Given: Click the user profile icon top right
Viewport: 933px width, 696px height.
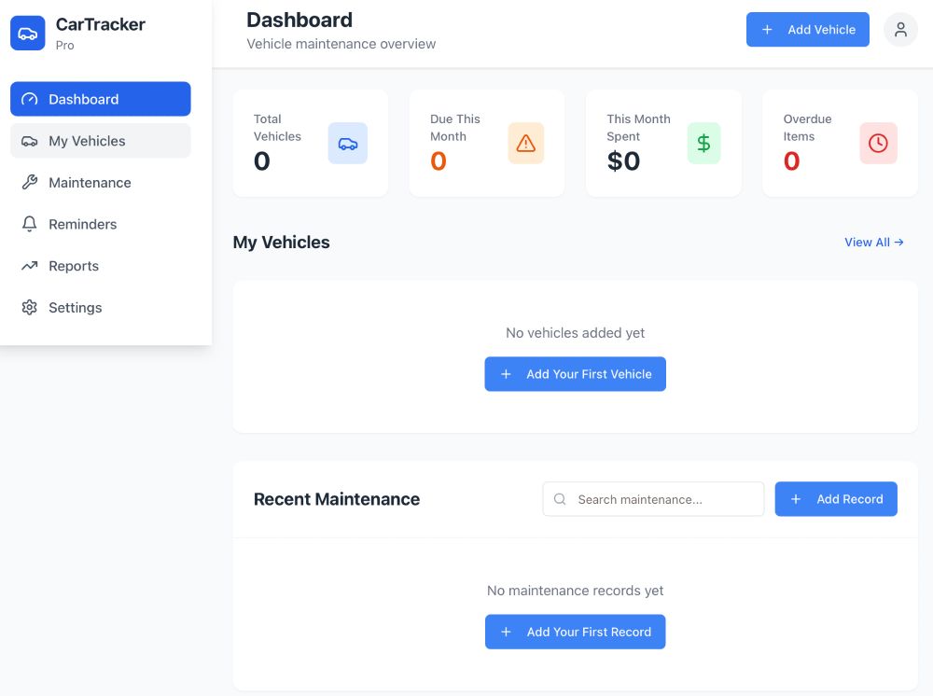Looking at the screenshot, I should [900, 29].
